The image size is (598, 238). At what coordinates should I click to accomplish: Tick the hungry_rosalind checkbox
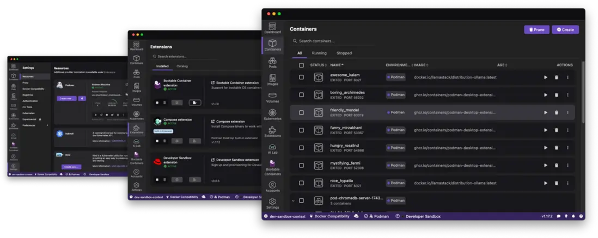301,148
